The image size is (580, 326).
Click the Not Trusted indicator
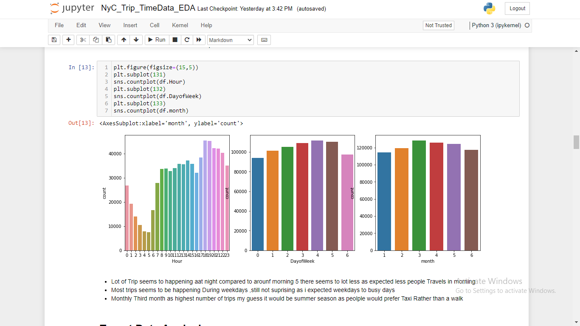pyautogui.click(x=438, y=25)
